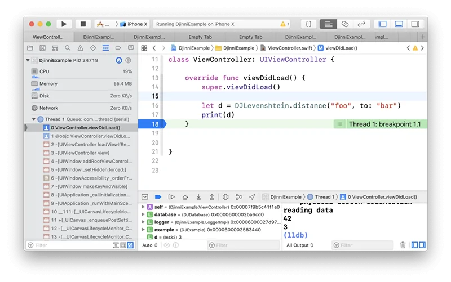Image resolution: width=451 pixels, height=282 pixels.
Task: Click ViewController.swift in the jump bar
Action: coord(289,48)
